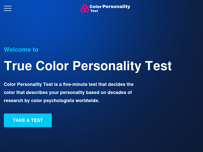Click description line starting "color that describes"

(x=68, y=92)
